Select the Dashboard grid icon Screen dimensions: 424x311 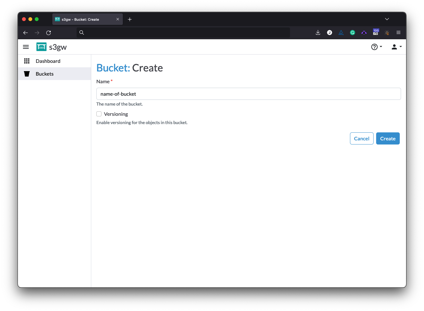coord(27,61)
